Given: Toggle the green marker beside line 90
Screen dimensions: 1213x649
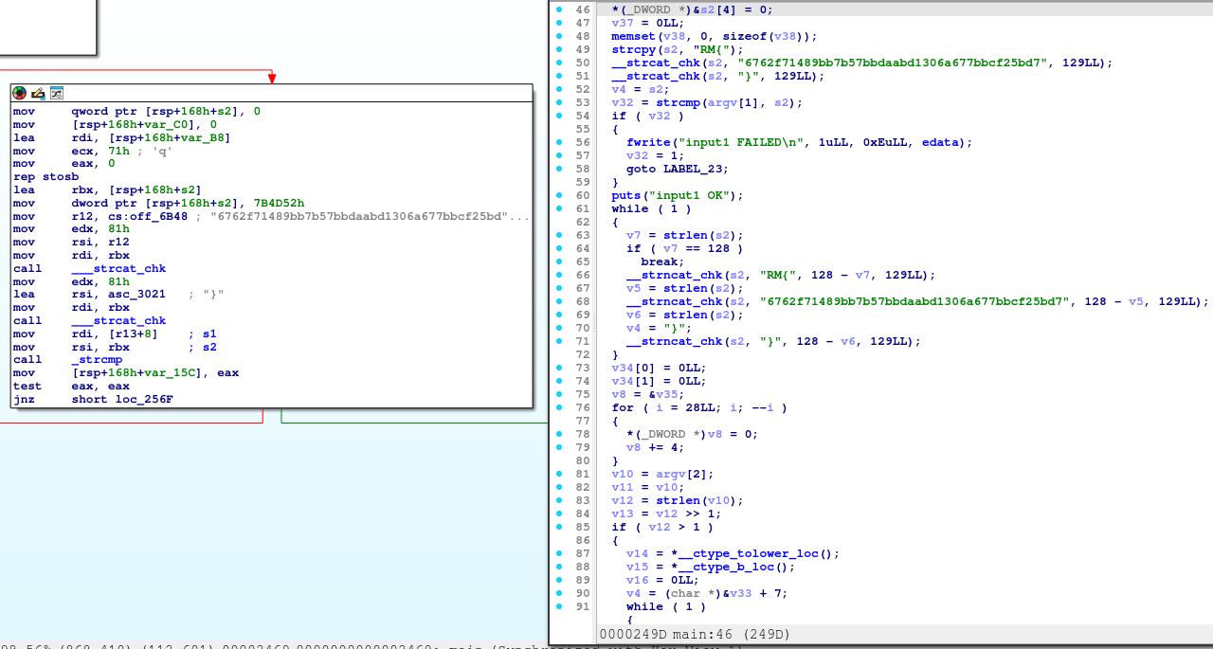Looking at the screenshot, I should (559, 593).
